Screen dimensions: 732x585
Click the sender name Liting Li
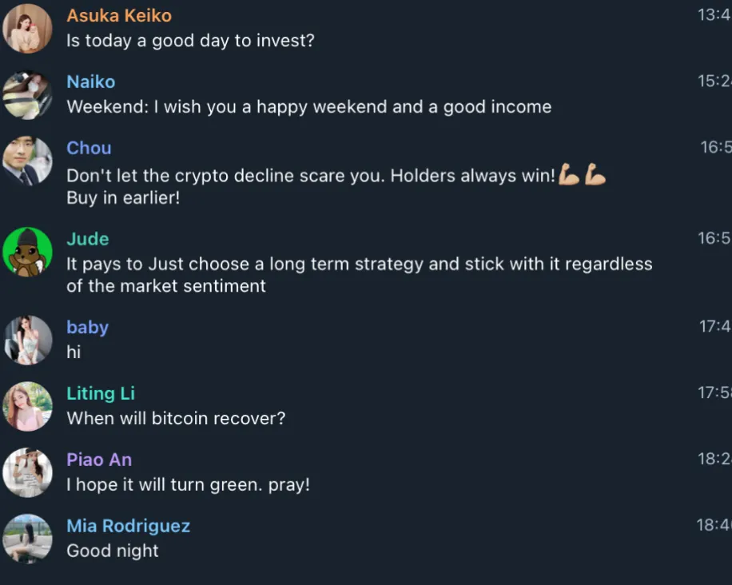(101, 394)
